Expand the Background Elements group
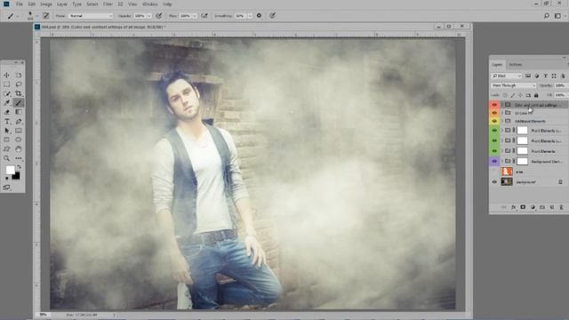Screen dimensions: 569x320 point(502,161)
